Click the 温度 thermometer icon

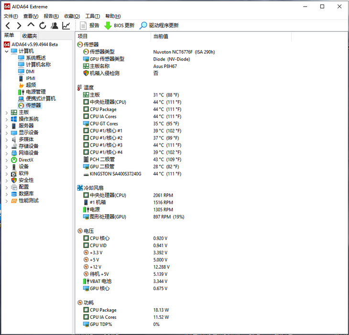pos(79,88)
